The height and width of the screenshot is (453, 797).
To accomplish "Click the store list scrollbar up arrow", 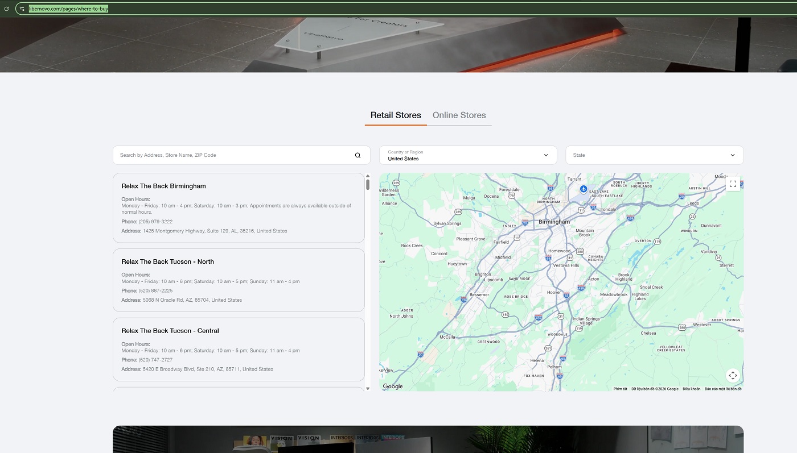I will [368, 176].
